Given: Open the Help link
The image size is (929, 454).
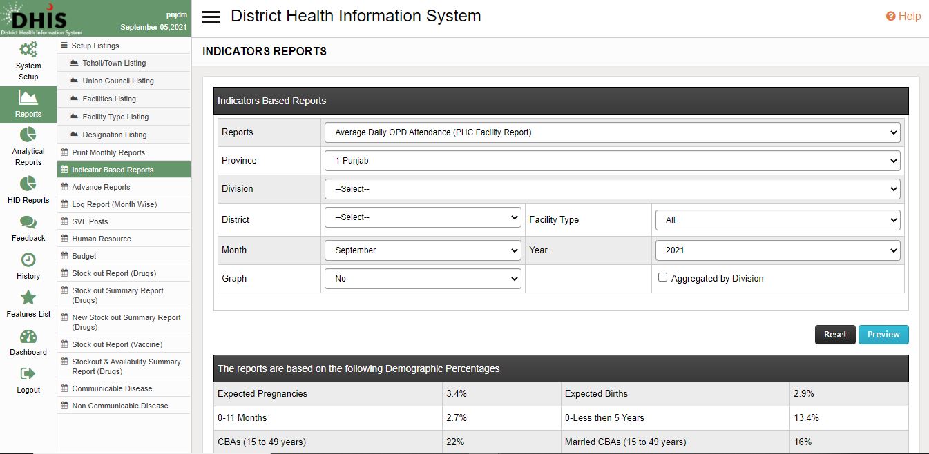Looking at the screenshot, I should click(x=903, y=17).
